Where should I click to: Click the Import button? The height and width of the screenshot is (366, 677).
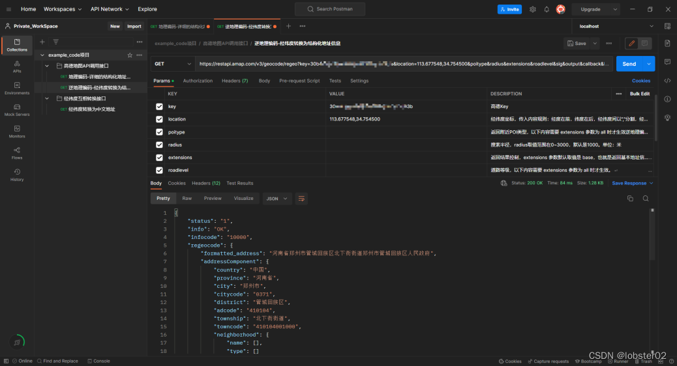click(x=134, y=26)
